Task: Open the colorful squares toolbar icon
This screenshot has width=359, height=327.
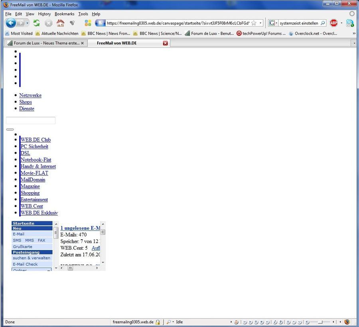Action: (88, 23)
